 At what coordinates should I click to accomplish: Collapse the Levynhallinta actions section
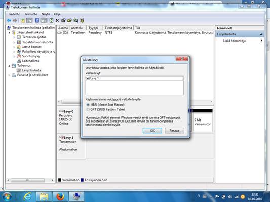click(x=261, y=34)
